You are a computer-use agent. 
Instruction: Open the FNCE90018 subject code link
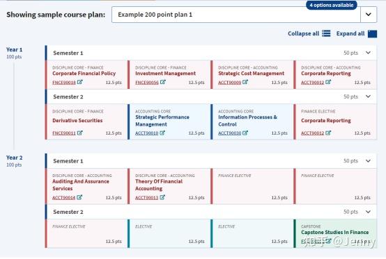coord(64,83)
